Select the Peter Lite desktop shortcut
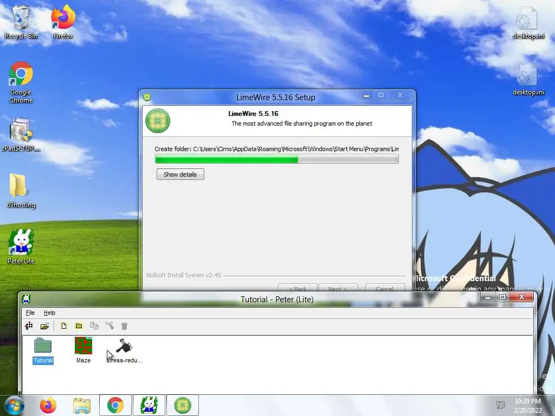 [21, 246]
